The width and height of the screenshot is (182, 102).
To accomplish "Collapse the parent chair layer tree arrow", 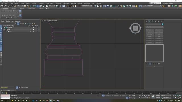I will click(x=3, y=29).
